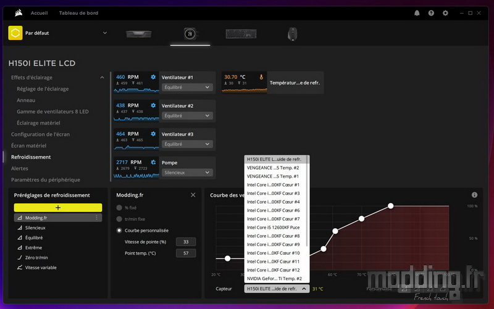Click the 460 RPM fan graph tile
The height and width of the screenshot is (309, 494).
click(x=136, y=83)
